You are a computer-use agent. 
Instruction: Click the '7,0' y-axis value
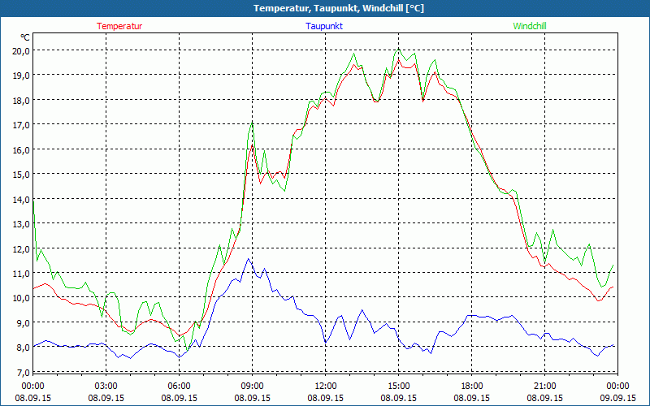click(23, 372)
